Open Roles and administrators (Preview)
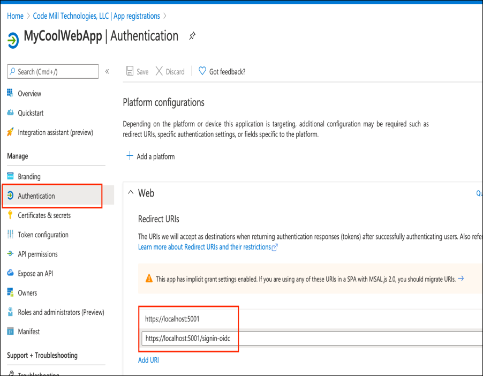This screenshot has width=483, height=376. tap(61, 312)
